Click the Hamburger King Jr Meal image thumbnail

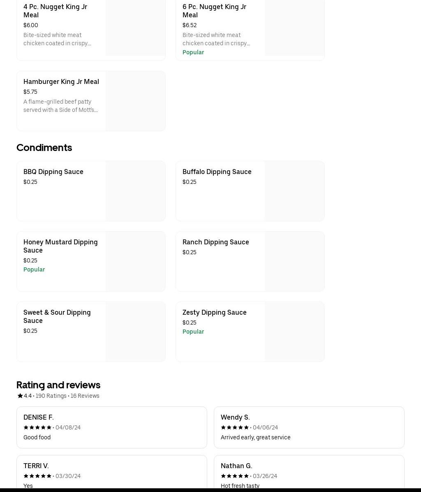click(x=135, y=101)
